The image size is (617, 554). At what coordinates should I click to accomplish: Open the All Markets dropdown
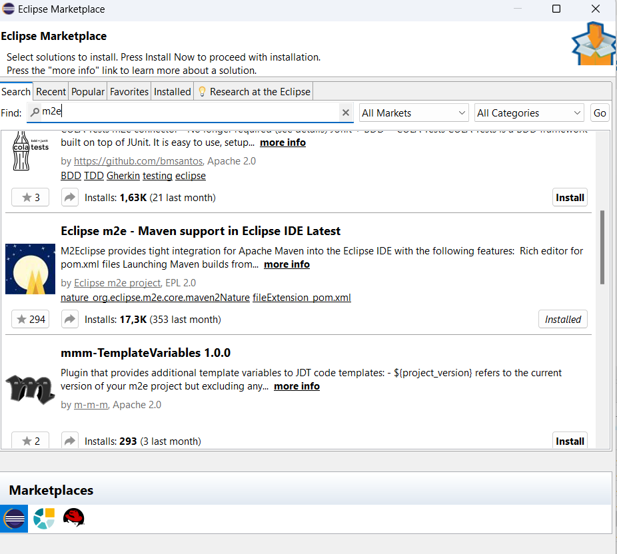pos(414,113)
